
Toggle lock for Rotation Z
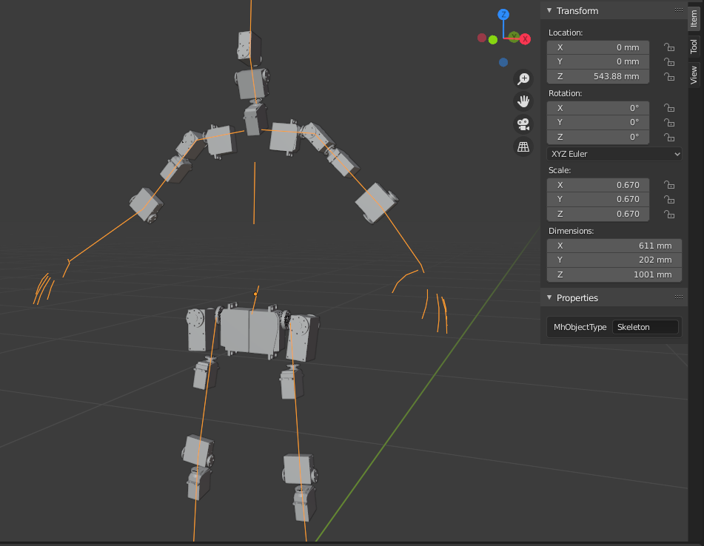pyautogui.click(x=668, y=138)
